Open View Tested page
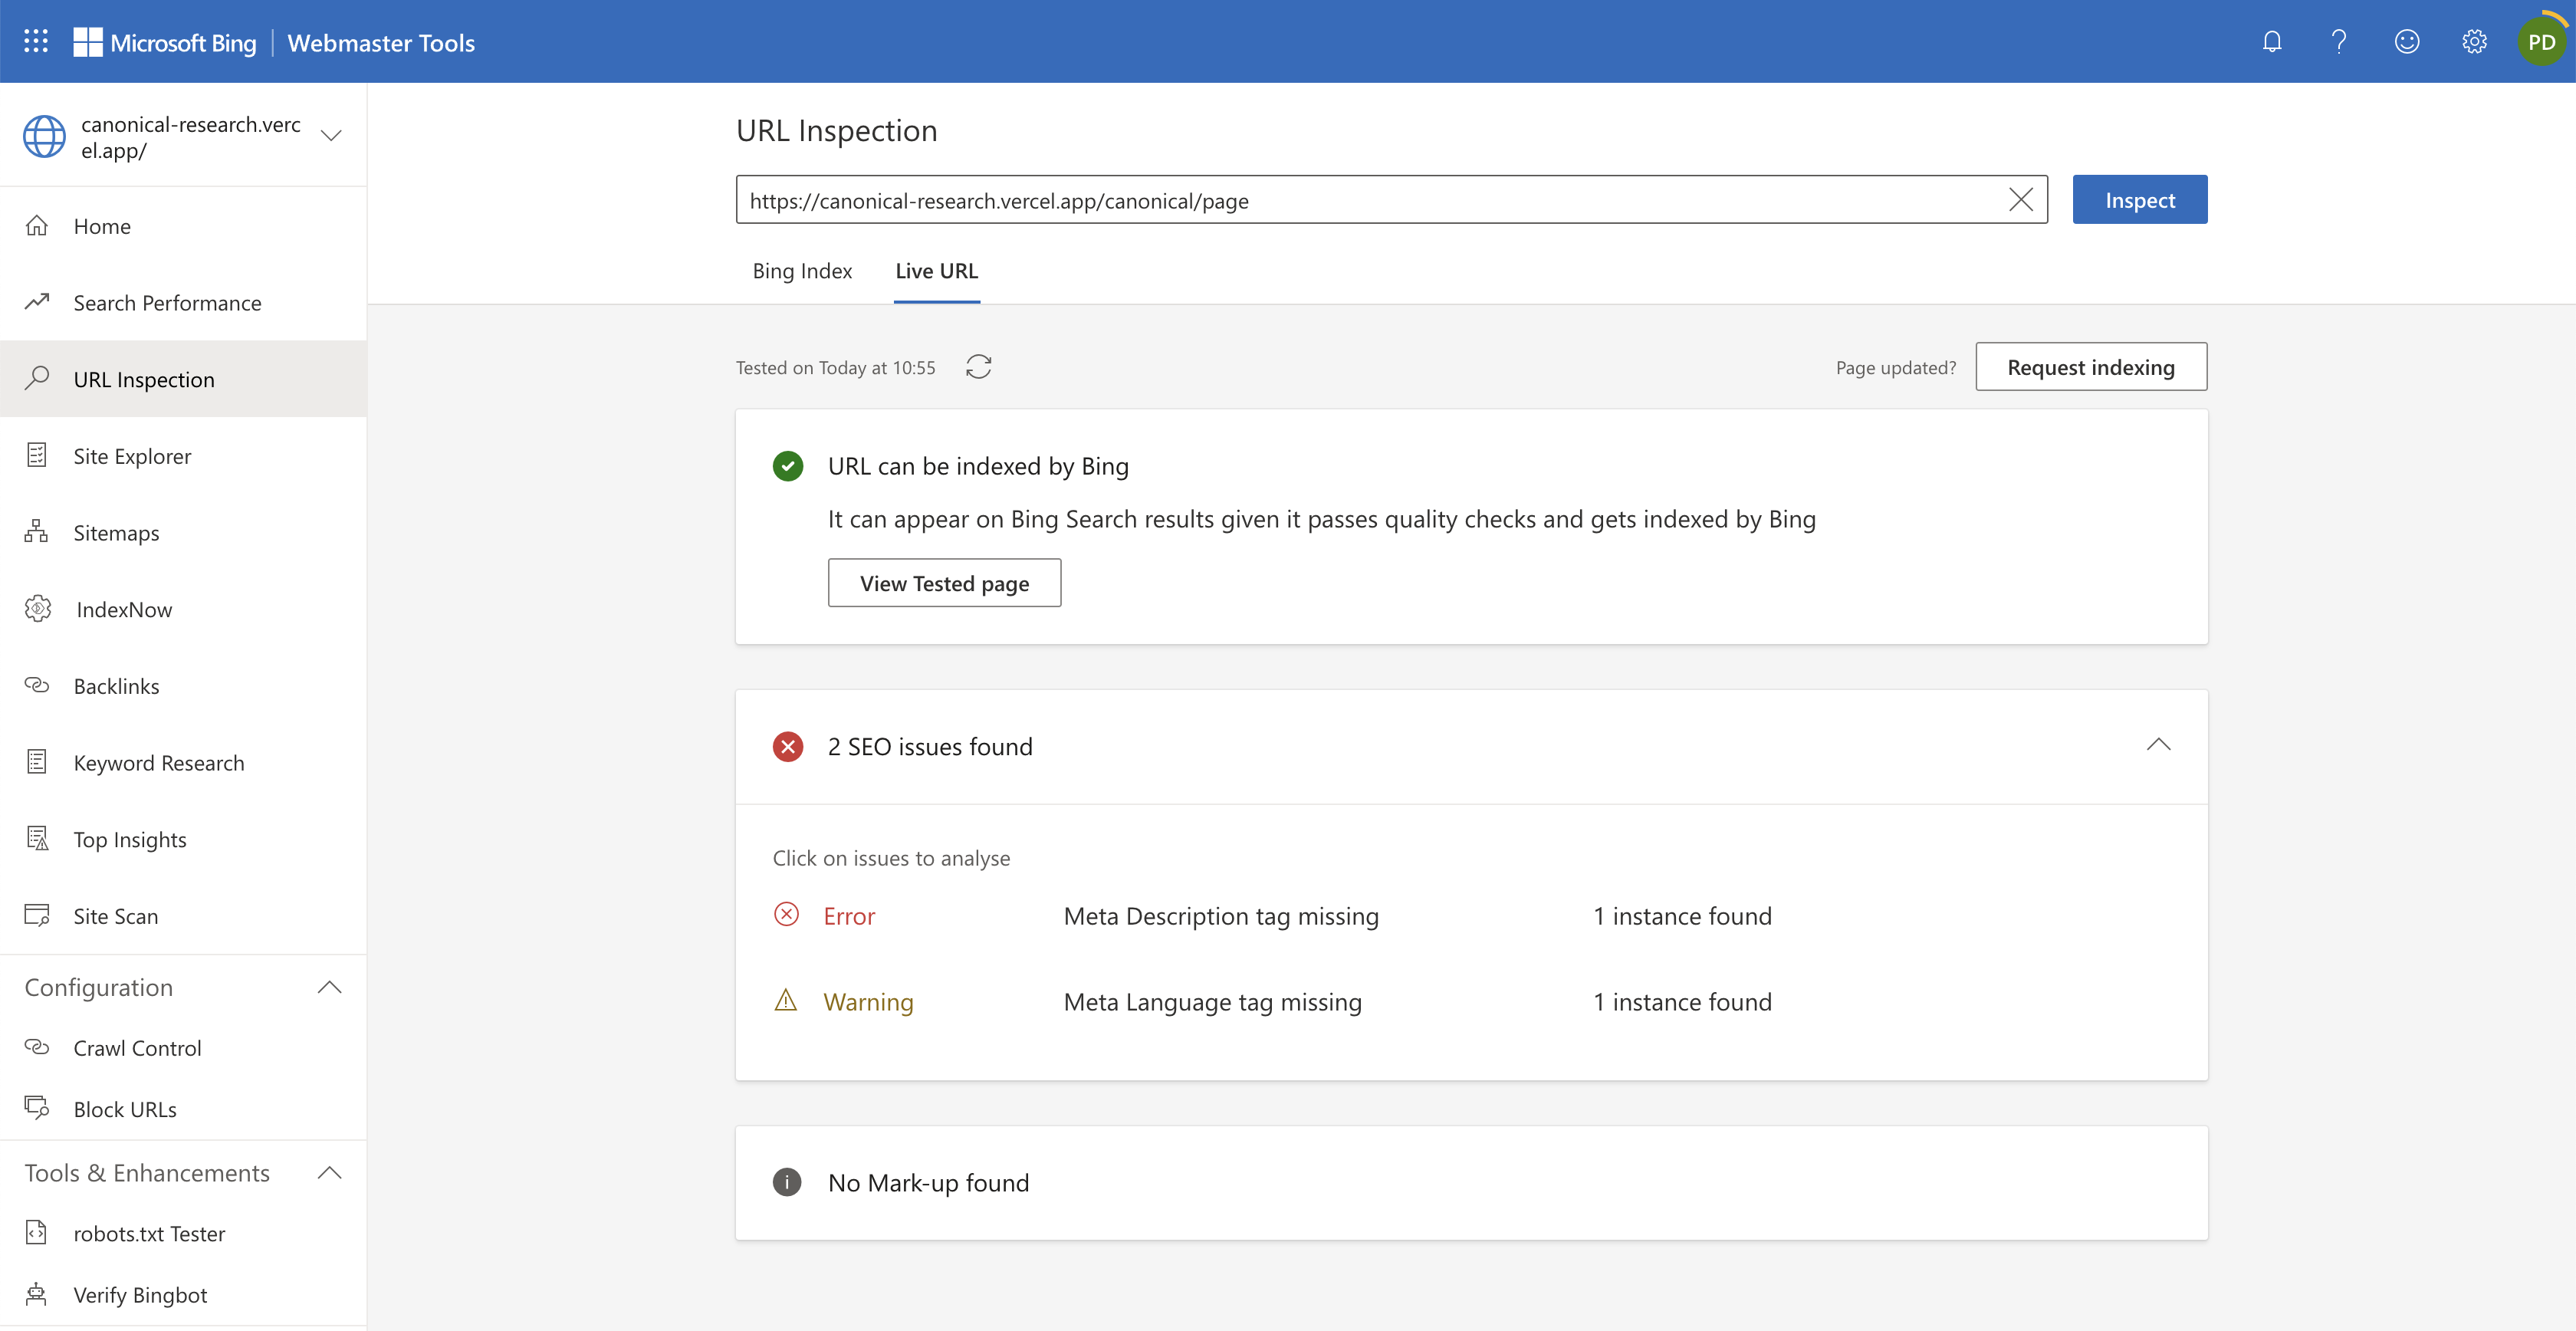 [x=944, y=583]
